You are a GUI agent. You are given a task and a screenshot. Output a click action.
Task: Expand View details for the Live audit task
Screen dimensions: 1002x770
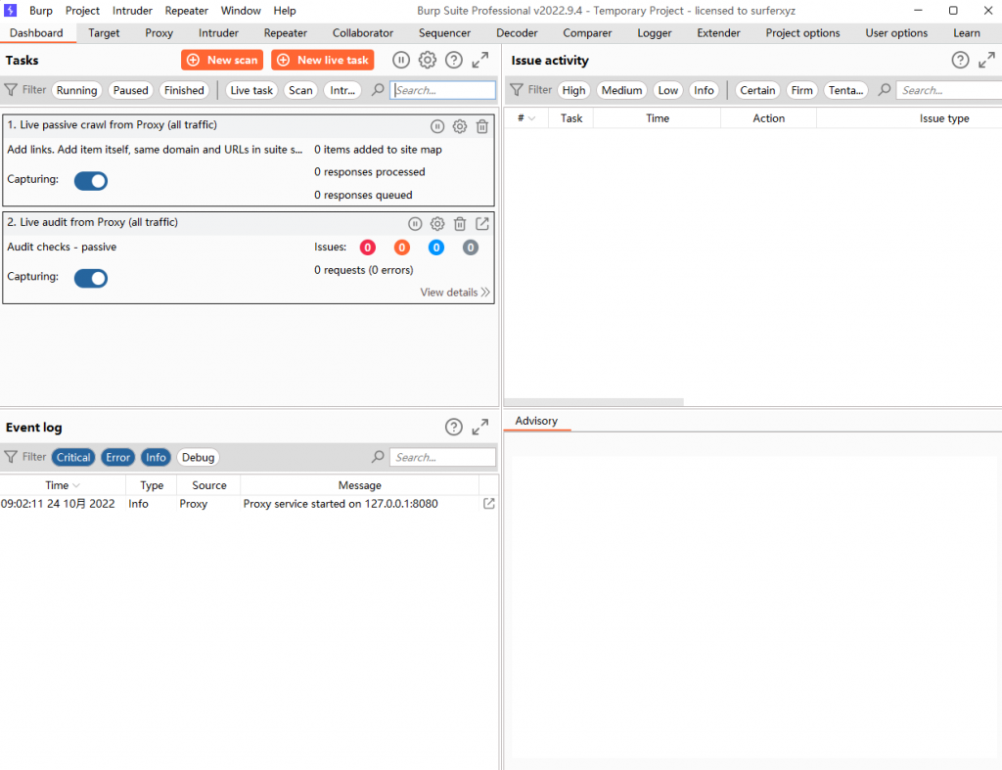tap(454, 292)
